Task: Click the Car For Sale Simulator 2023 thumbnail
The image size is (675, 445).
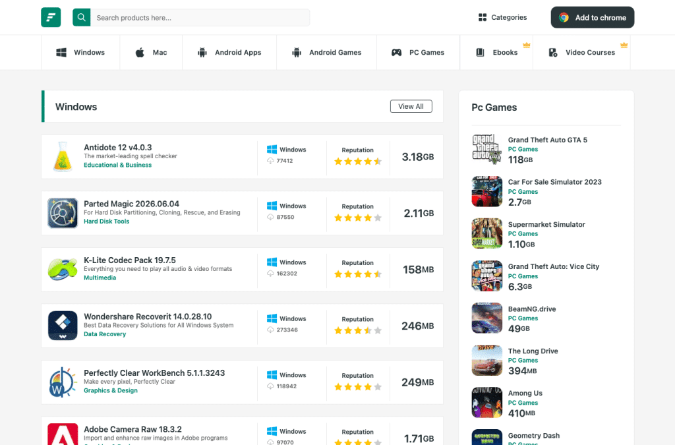Action: 487,191
